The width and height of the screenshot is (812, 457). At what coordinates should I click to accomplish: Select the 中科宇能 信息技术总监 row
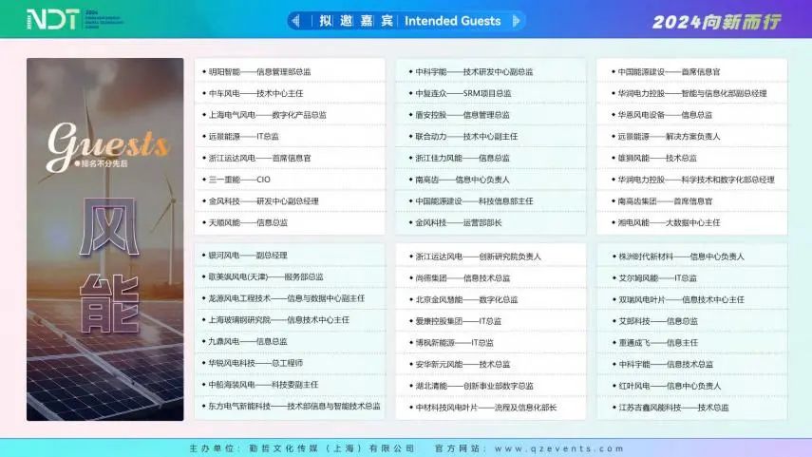[692, 364]
